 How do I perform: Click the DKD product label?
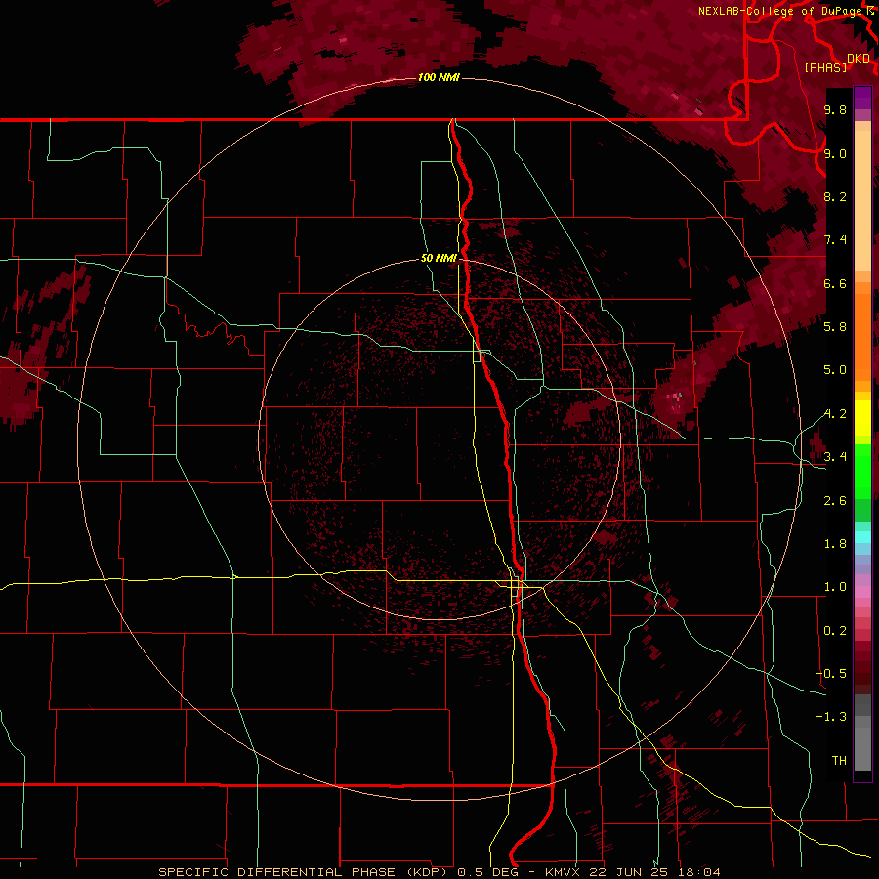coord(858,58)
